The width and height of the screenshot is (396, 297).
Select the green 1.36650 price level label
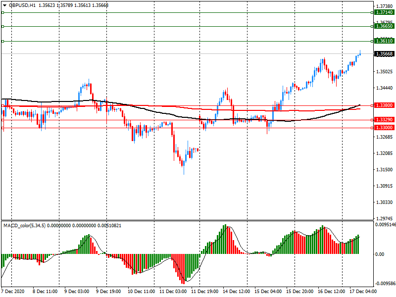tap(384, 26)
